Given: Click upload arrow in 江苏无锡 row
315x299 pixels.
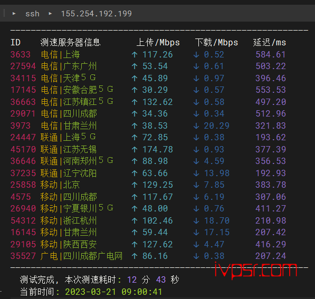Looking at the screenshot, I should [x=135, y=149].
